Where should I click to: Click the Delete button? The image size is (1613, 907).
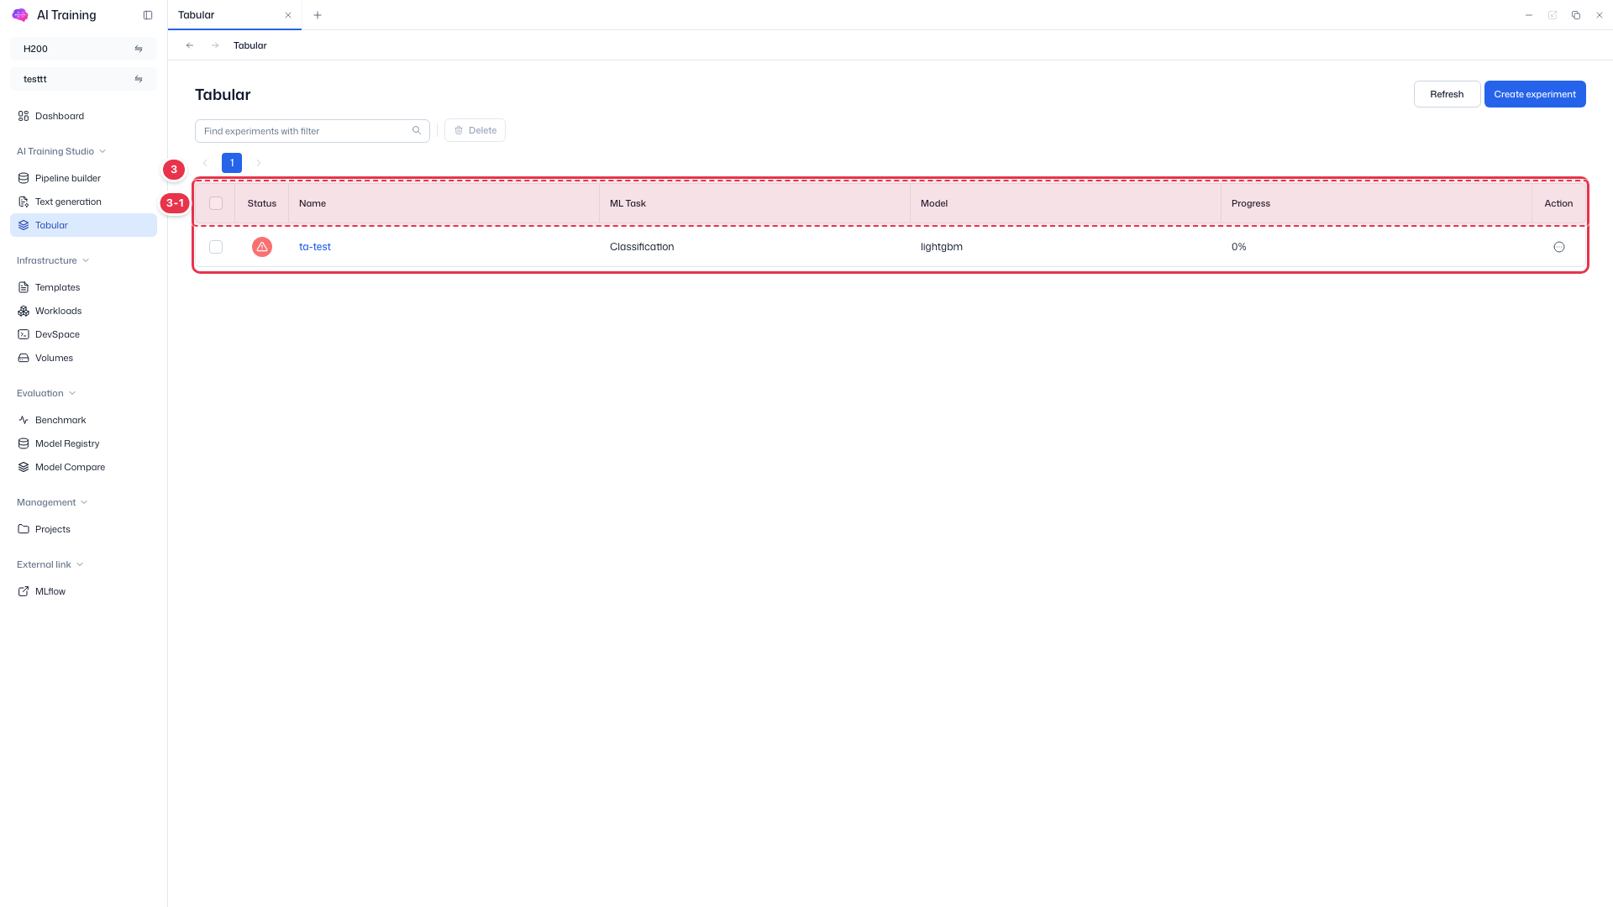[x=475, y=130]
